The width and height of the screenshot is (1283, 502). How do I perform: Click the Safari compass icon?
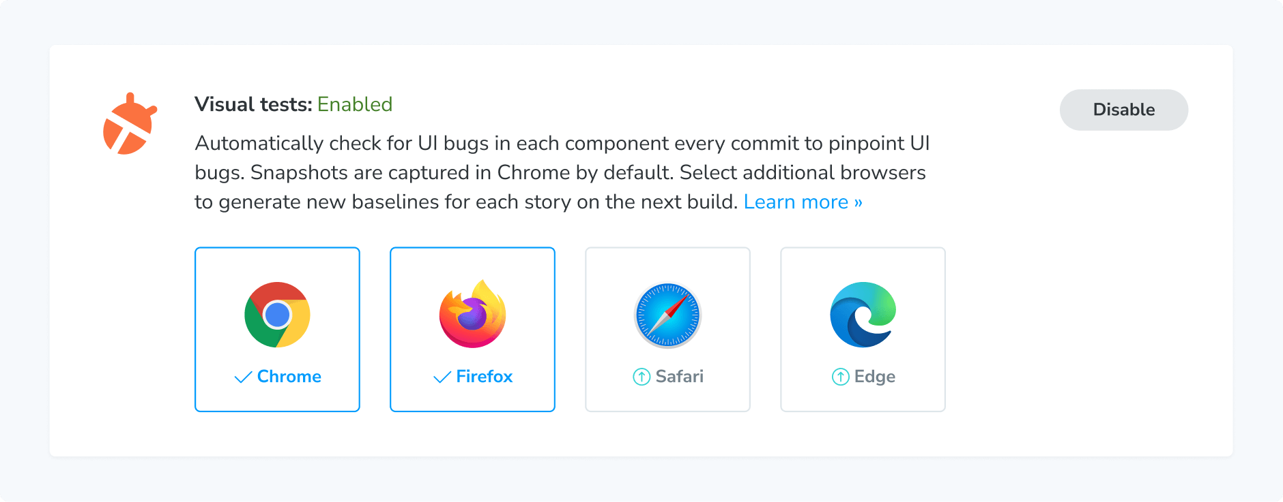click(667, 315)
